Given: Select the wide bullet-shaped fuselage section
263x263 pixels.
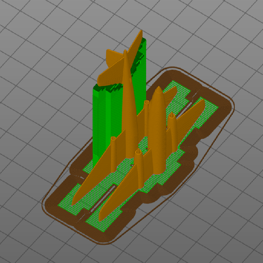Looking at the screenshot, I should click(157, 131).
